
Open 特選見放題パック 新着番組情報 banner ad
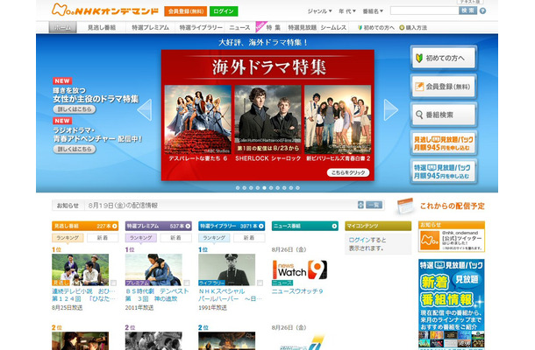(x=452, y=304)
